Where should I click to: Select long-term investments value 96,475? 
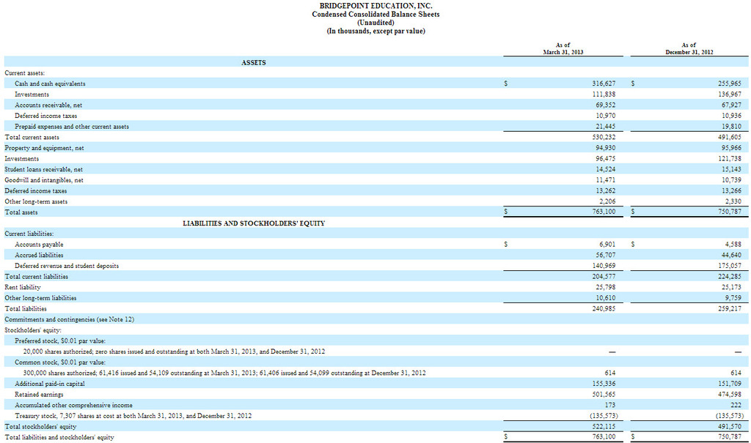pyautogui.click(x=606, y=159)
